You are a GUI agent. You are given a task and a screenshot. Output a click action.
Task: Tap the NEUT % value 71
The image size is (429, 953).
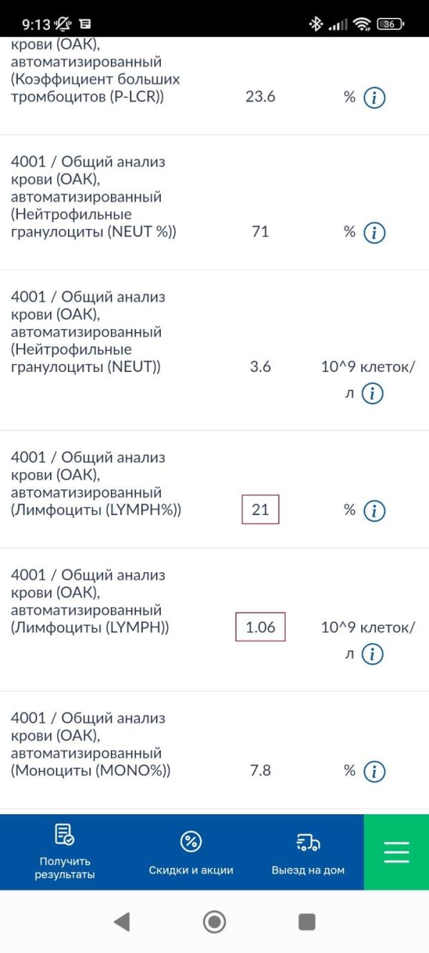[260, 232]
